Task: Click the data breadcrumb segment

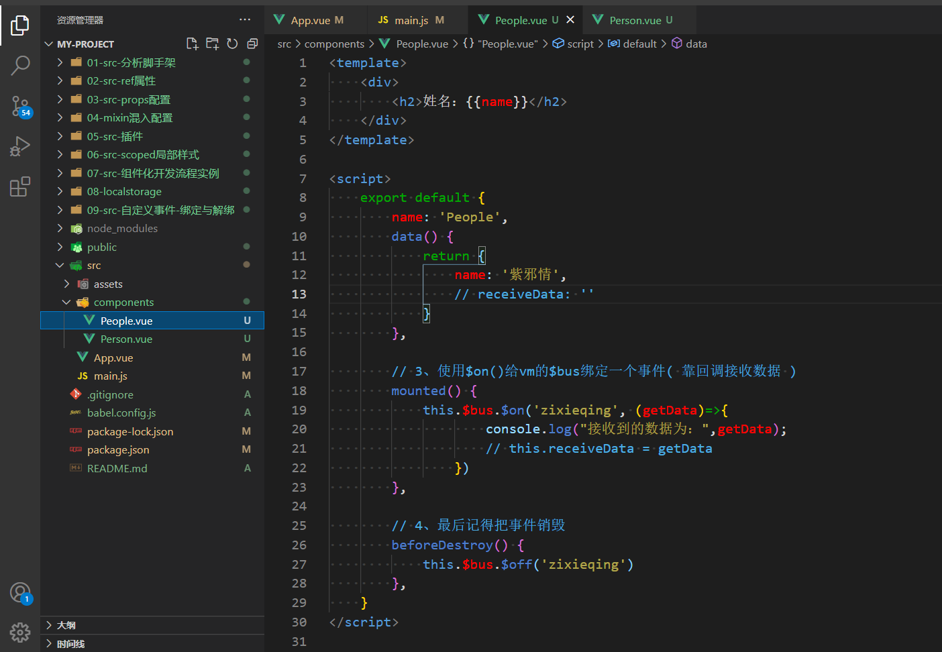Action: coord(689,44)
